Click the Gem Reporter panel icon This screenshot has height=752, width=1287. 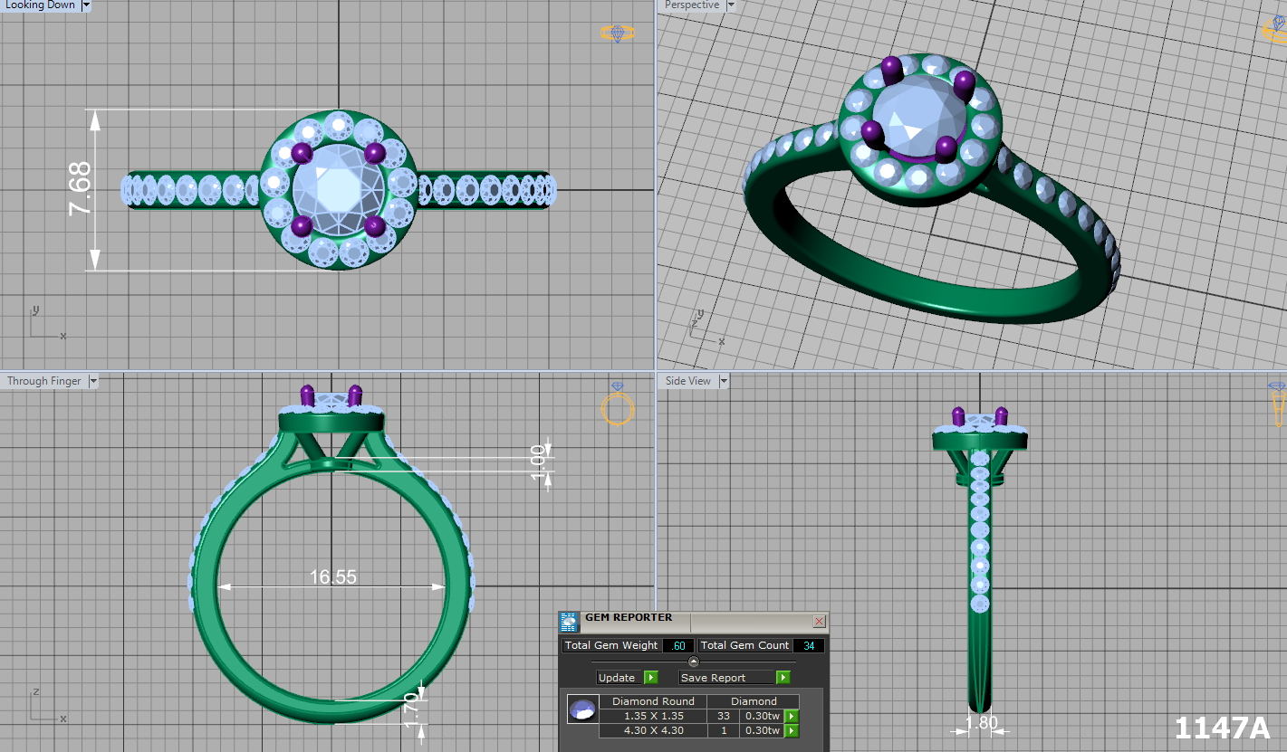[x=569, y=622]
